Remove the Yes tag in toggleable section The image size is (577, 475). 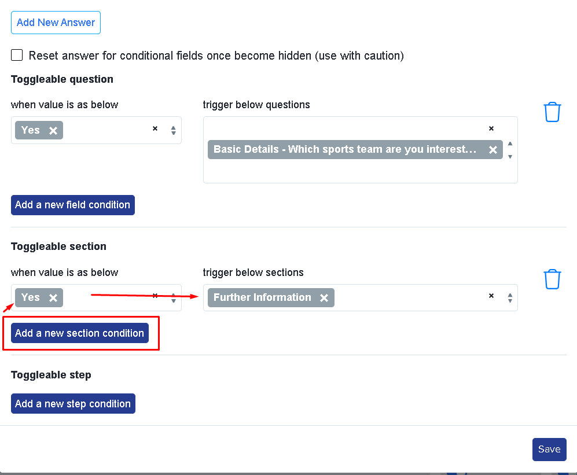click(x=53, y=297)
